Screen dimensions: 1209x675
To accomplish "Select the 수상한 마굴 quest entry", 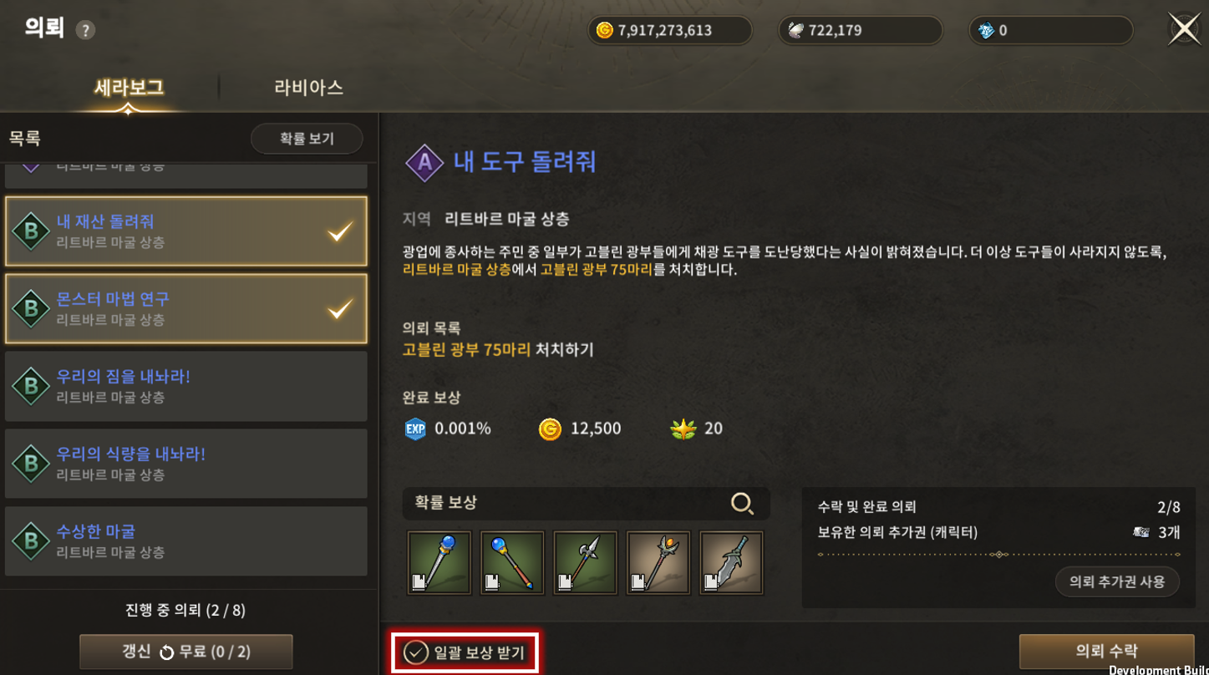I will pos(186,541).
